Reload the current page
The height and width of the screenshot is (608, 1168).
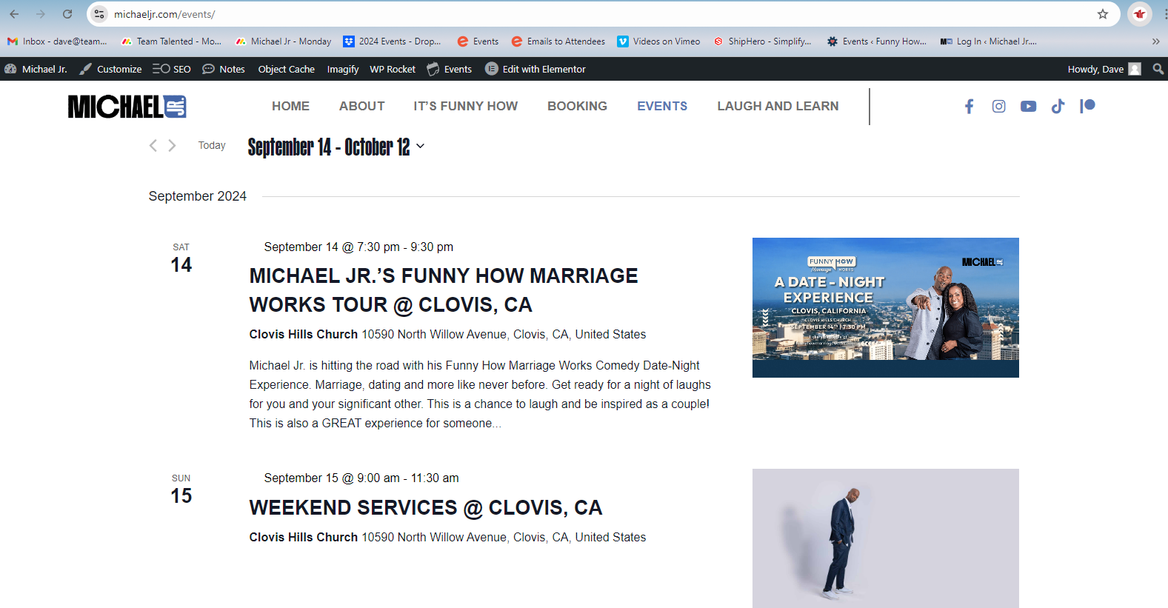[67, 14]
